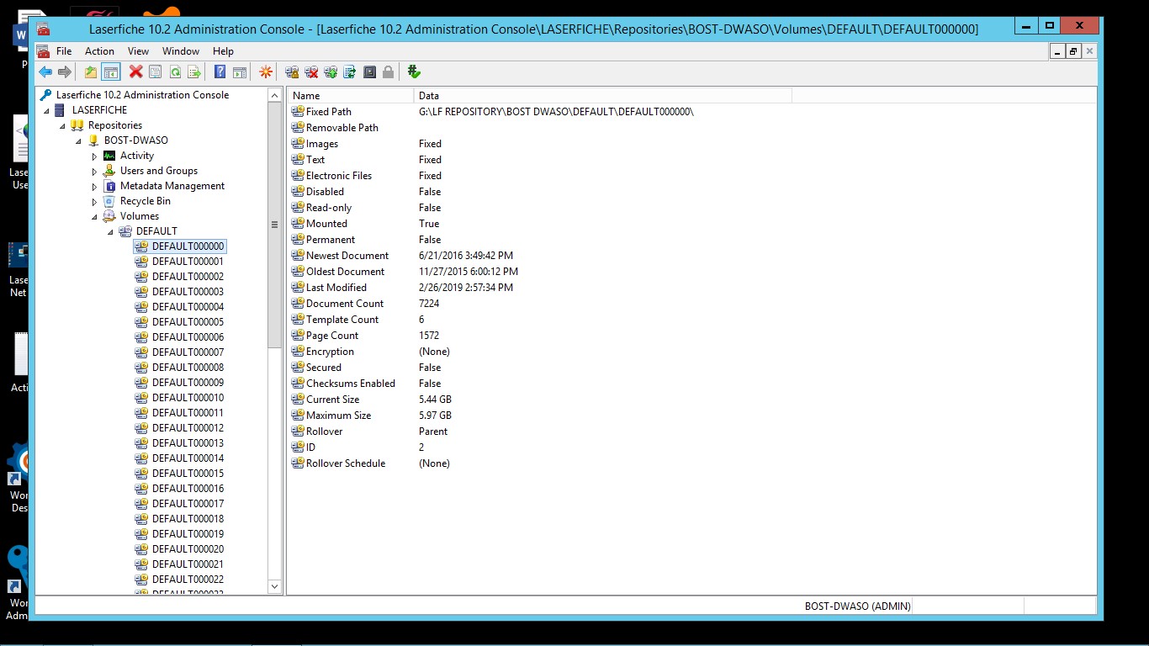1149x646 pixels.
Task: Open the Help menu
Action: tap(223, 51)
